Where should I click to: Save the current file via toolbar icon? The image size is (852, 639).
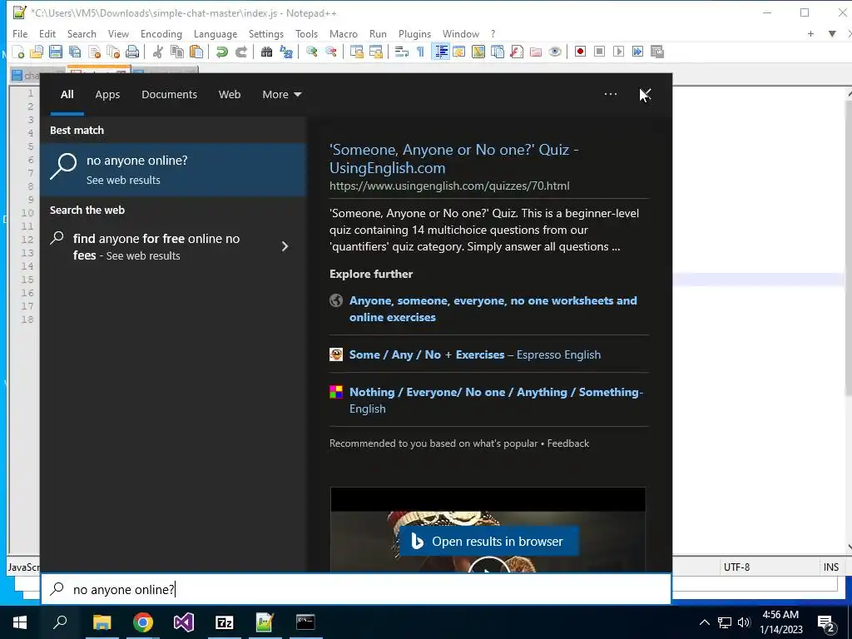(56, 52)
